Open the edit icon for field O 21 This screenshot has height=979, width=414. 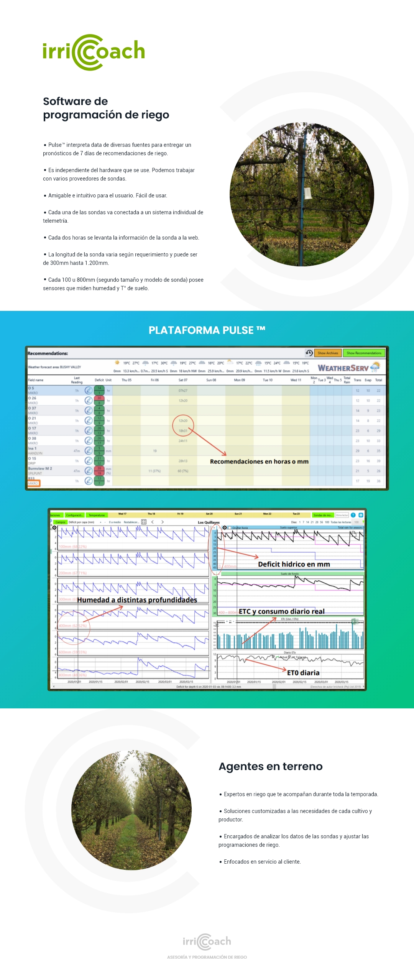pyautogui.click(x=89, y=421)
